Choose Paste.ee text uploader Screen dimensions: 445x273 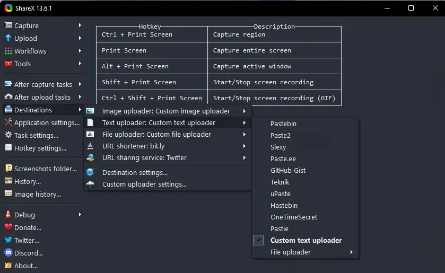pos(306,158)
